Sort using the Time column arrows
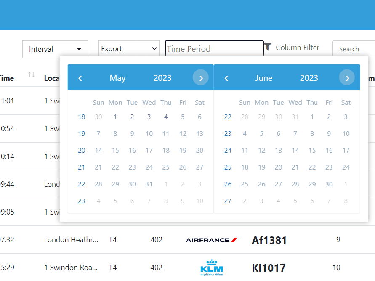Image resolution: width=375 pixels, height=281 pixels. [x=31, y=75]
